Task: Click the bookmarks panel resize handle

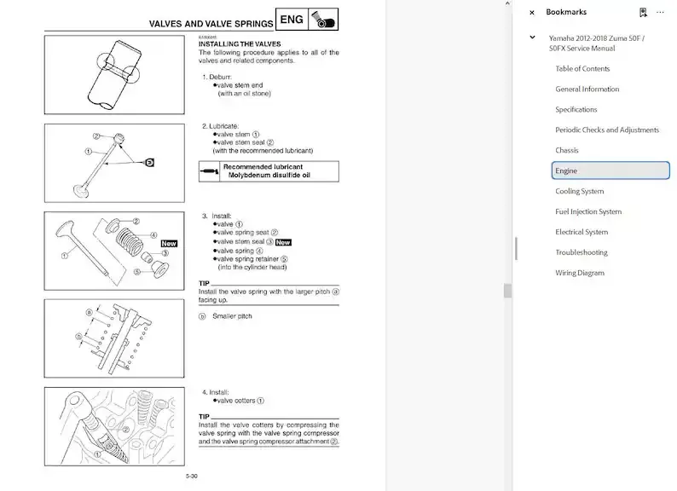Action: click(516, 247)
